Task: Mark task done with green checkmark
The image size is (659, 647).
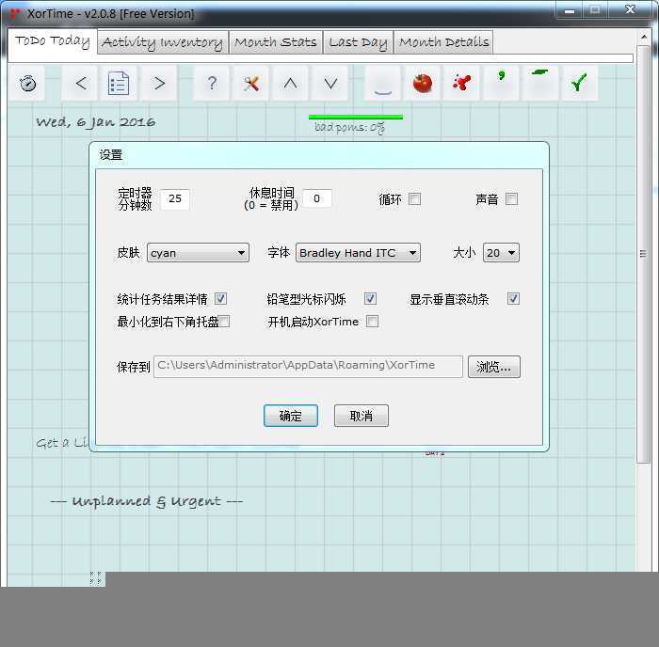Action: coord(579,83)
